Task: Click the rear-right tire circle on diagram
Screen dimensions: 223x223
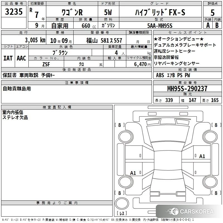Action: (210, 182)
